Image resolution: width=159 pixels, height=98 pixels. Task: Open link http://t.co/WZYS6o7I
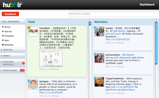click(x=122, y=87)
